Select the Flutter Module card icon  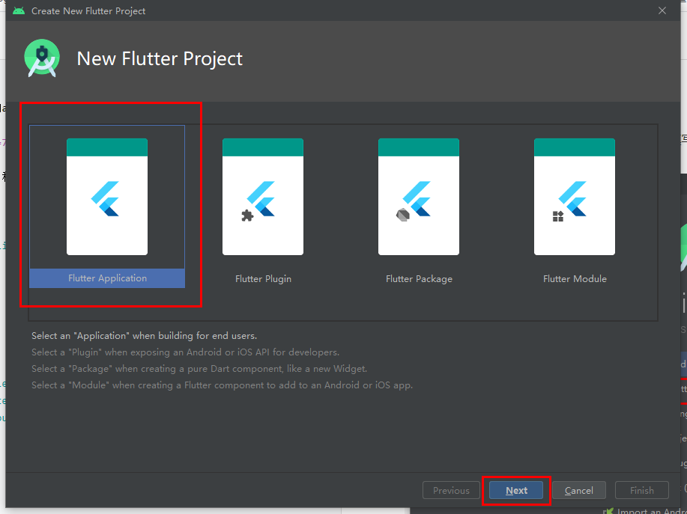(575, 197)
